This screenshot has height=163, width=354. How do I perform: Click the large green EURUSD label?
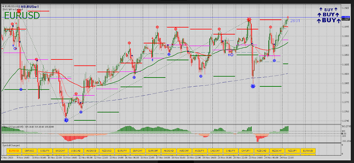coord(22,16)
